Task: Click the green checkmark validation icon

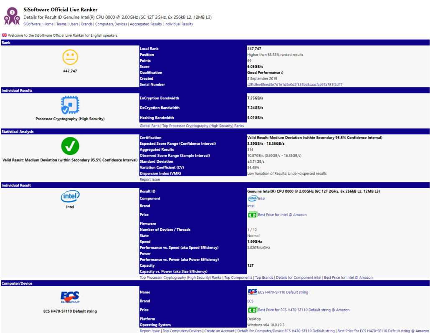Action: pos(70,146)
